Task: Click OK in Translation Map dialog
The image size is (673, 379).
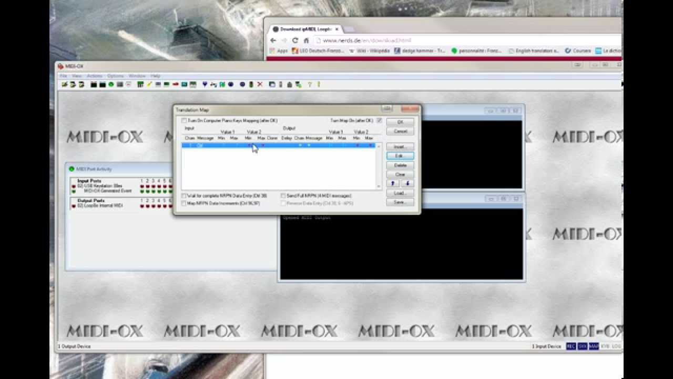Action: (x=400, y=122)
